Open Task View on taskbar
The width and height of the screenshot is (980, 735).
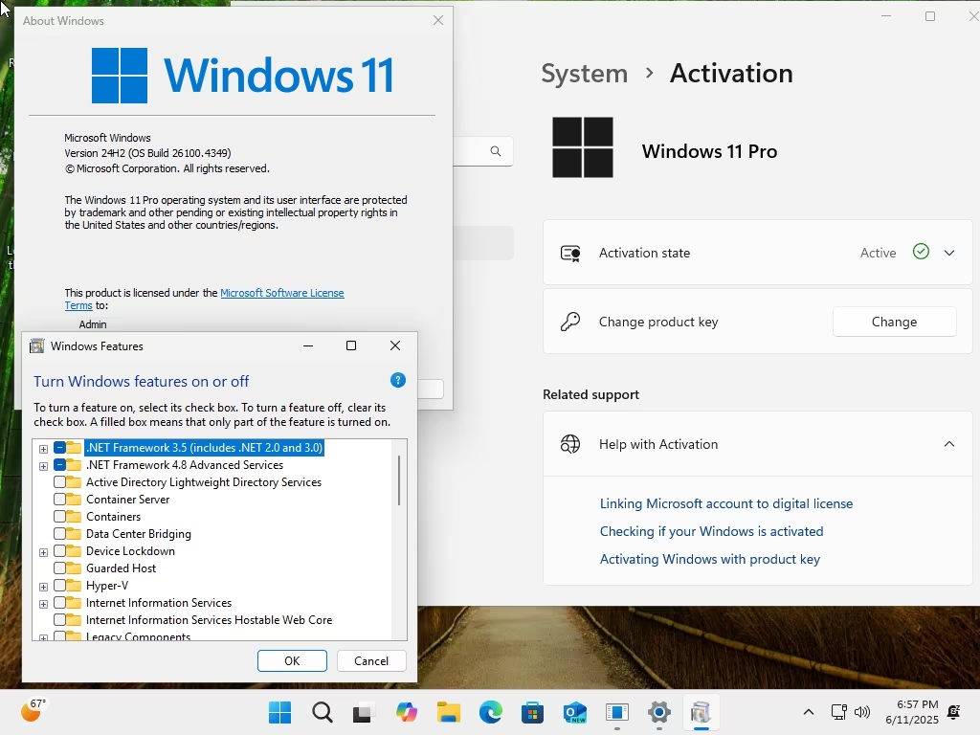364,712
